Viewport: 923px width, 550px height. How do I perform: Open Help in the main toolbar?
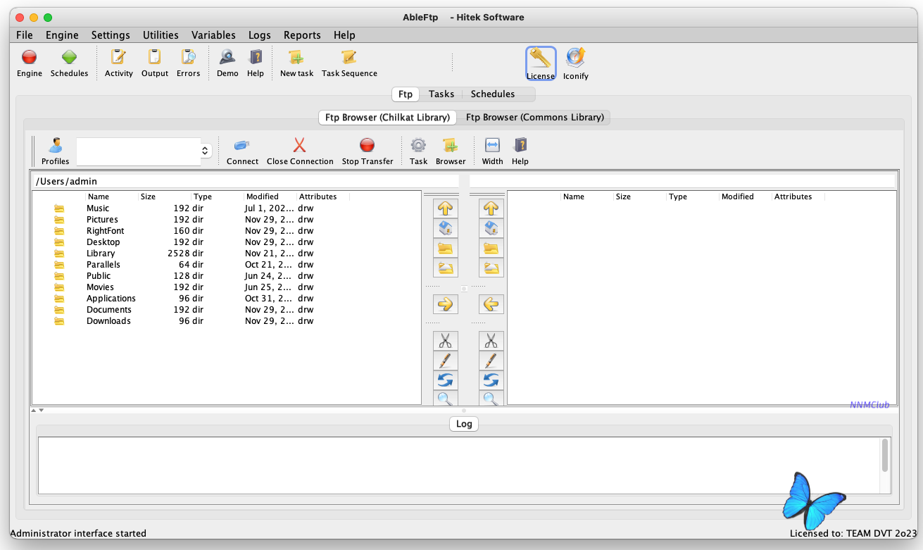(x=256, y=57)
